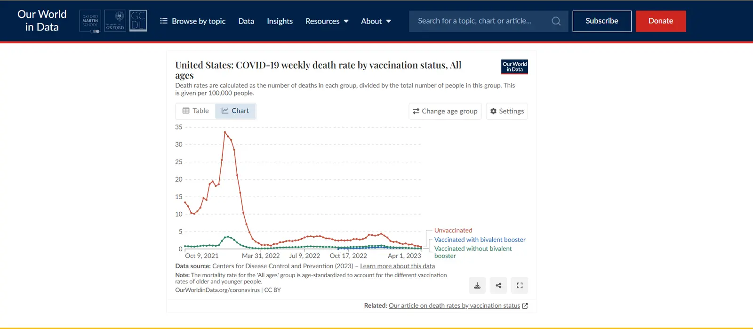
Task: Click the Oxford Martin School logo
Action: point(90,21)
